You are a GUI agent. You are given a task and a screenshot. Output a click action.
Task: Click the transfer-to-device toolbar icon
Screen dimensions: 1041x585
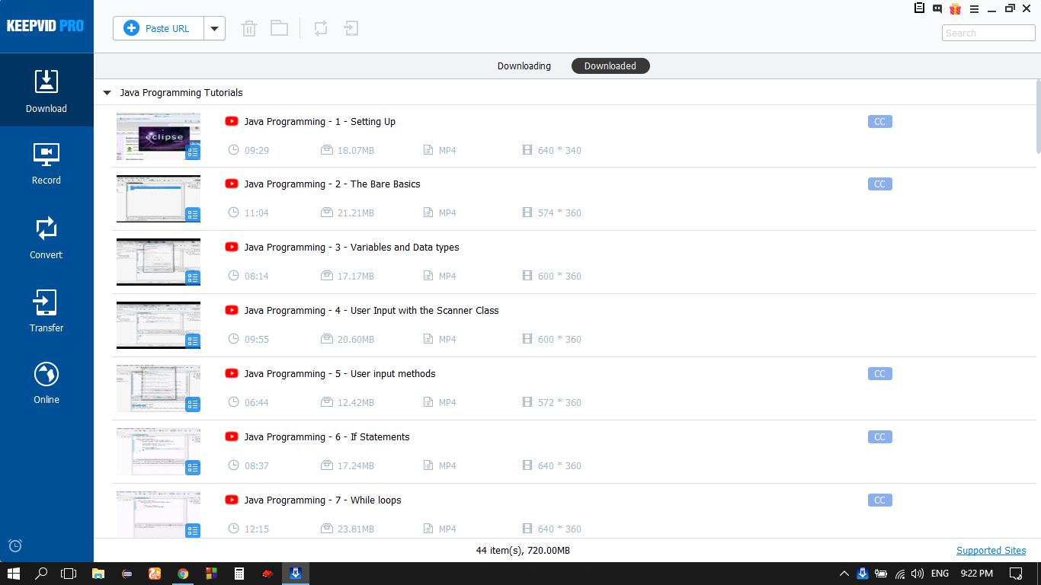(351, 29)
